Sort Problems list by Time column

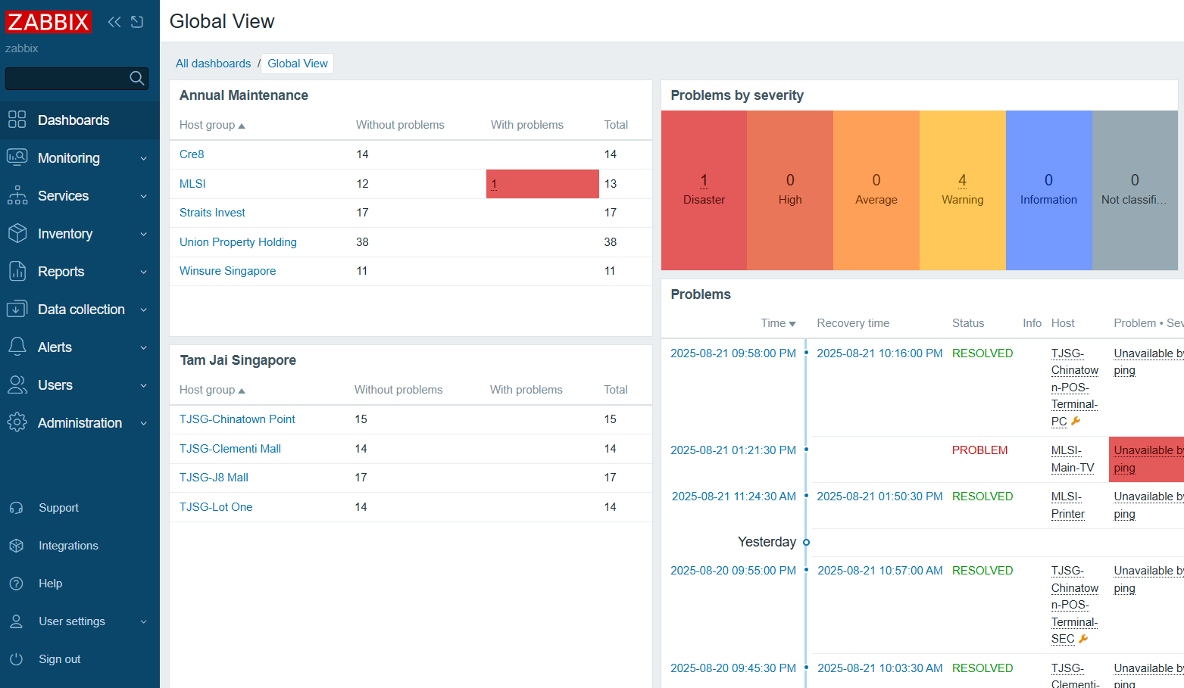[x=777, y=323]
